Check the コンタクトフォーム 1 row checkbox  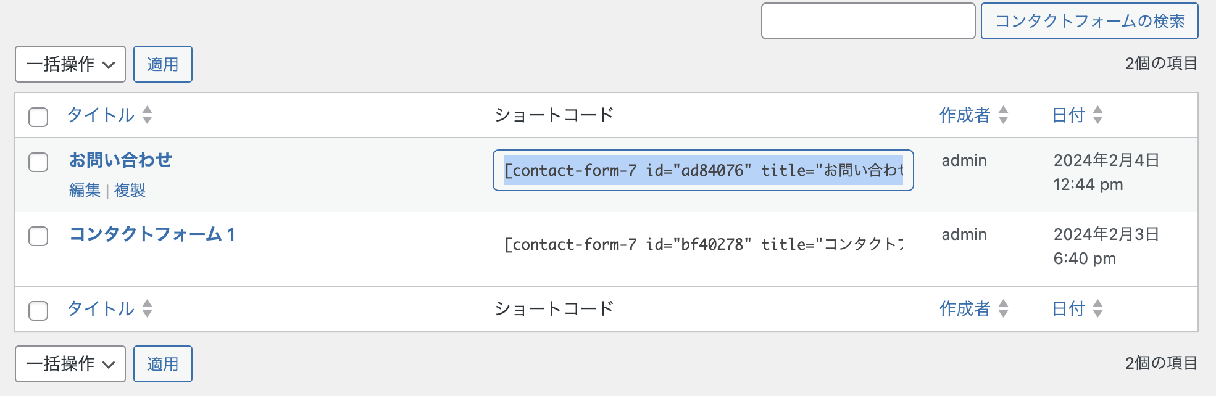[38, 236]
